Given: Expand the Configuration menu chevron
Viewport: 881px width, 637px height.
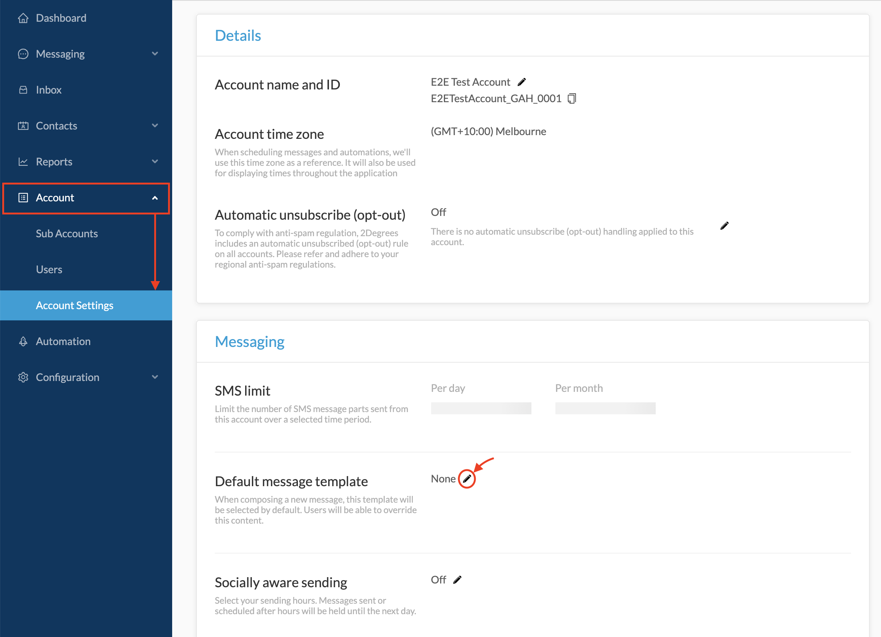Looking at the screenshot, I should point(155,377).
